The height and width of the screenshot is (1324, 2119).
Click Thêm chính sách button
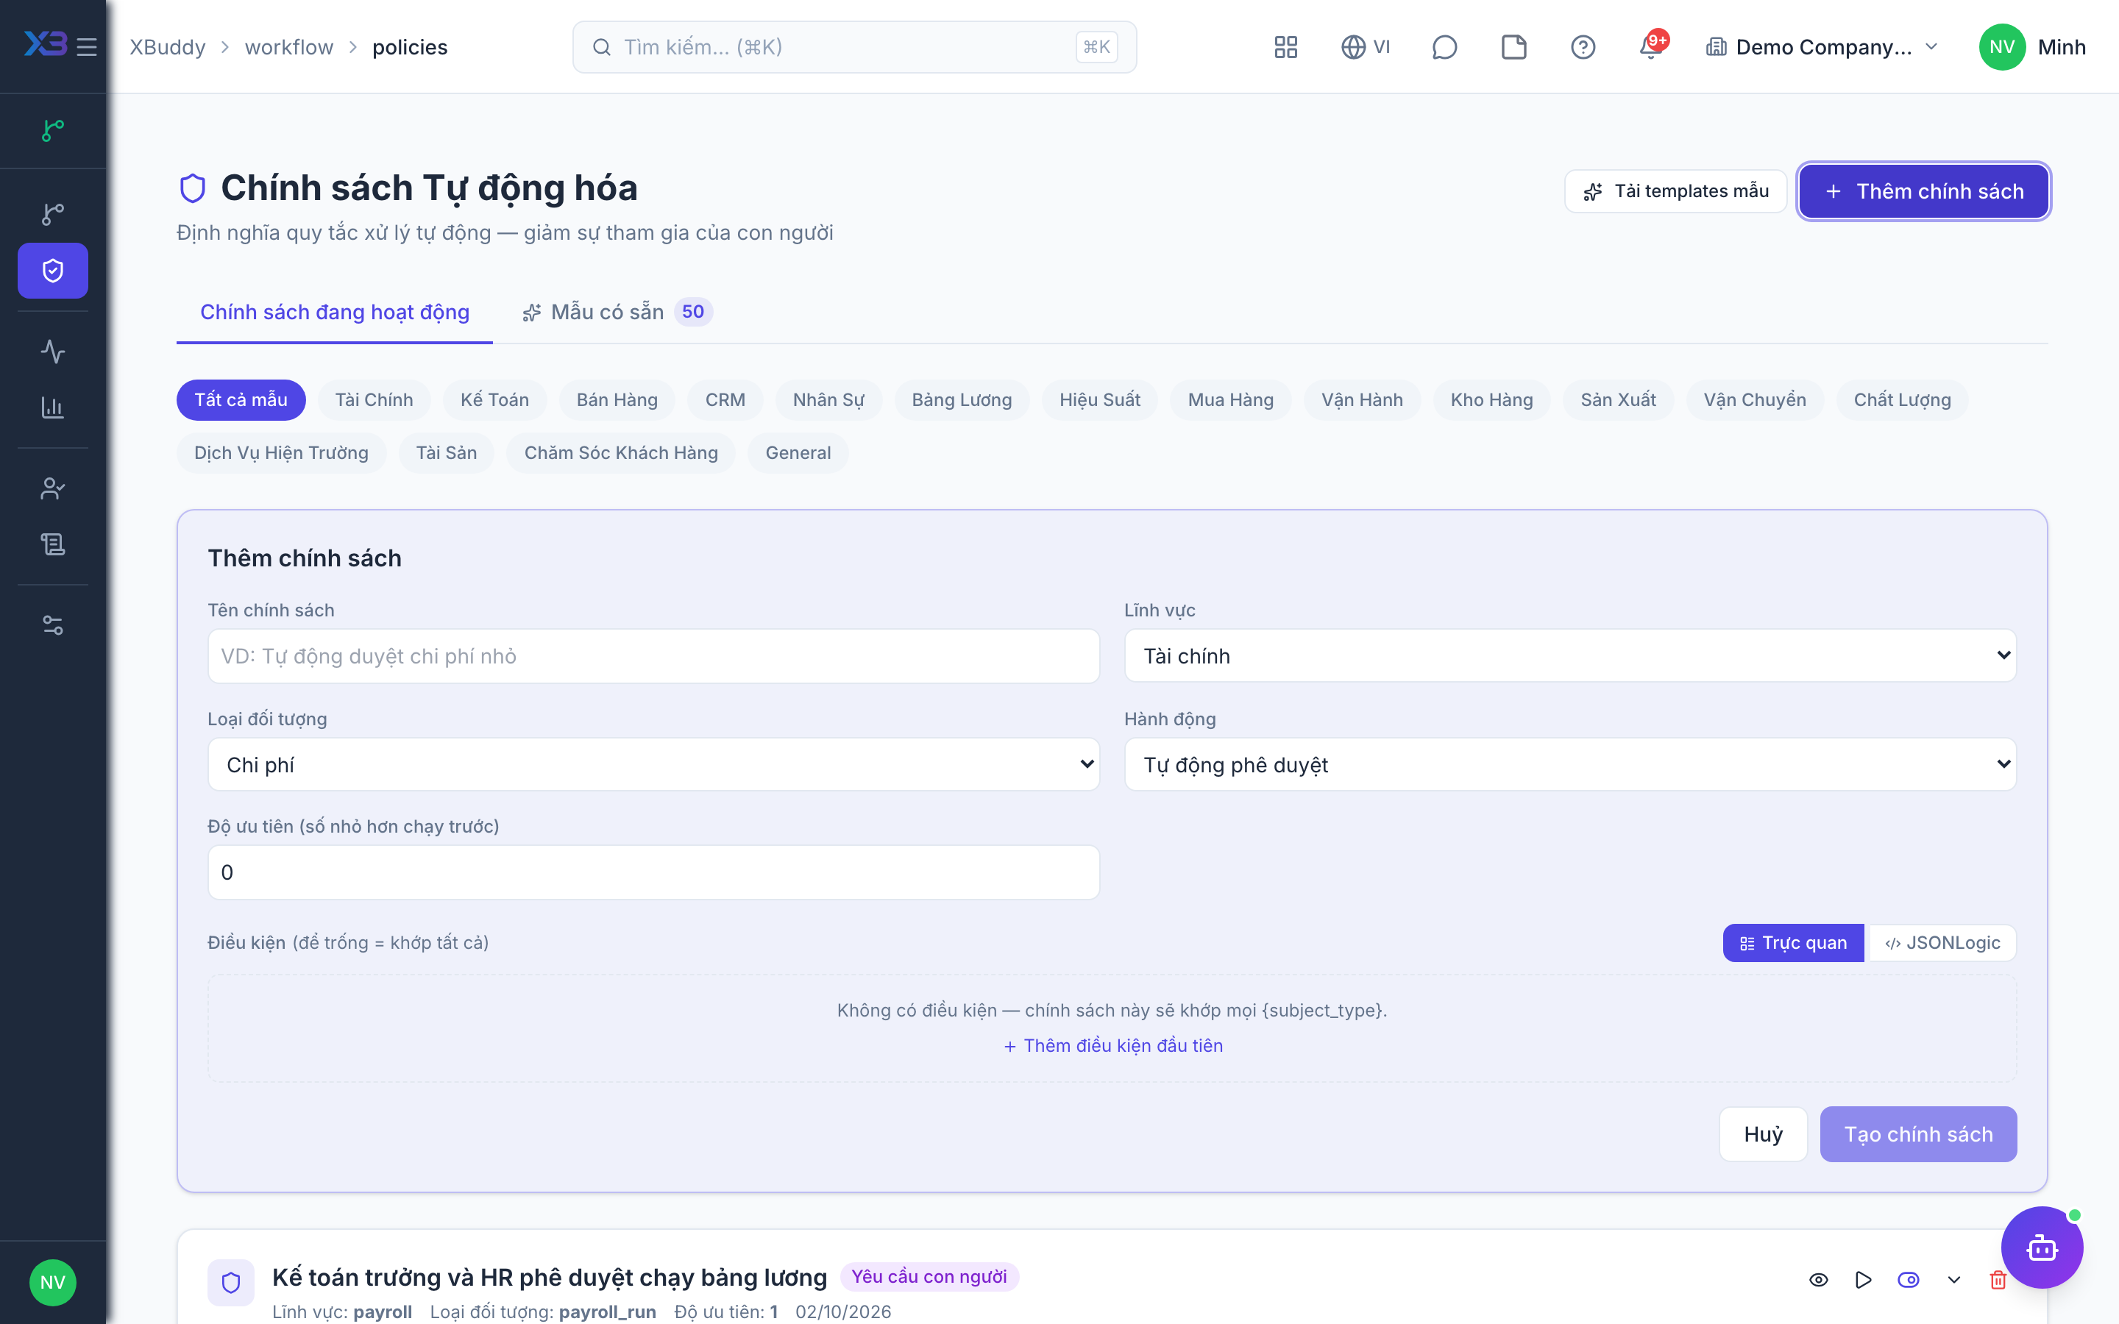(x=1923, y=191)
